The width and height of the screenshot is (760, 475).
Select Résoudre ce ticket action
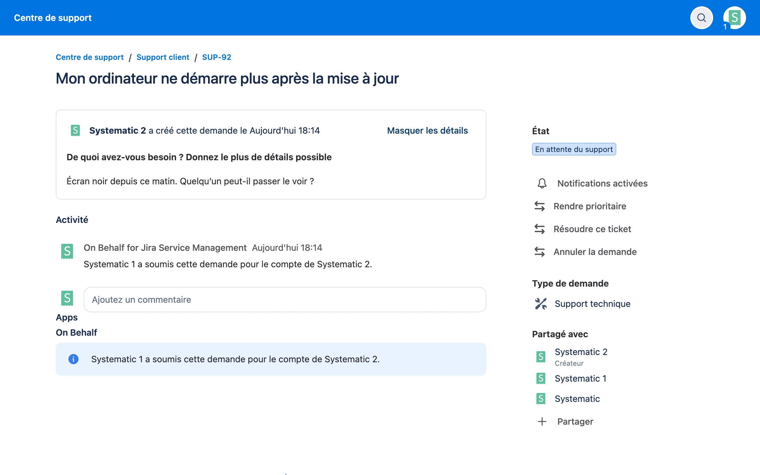coord(592,229)
